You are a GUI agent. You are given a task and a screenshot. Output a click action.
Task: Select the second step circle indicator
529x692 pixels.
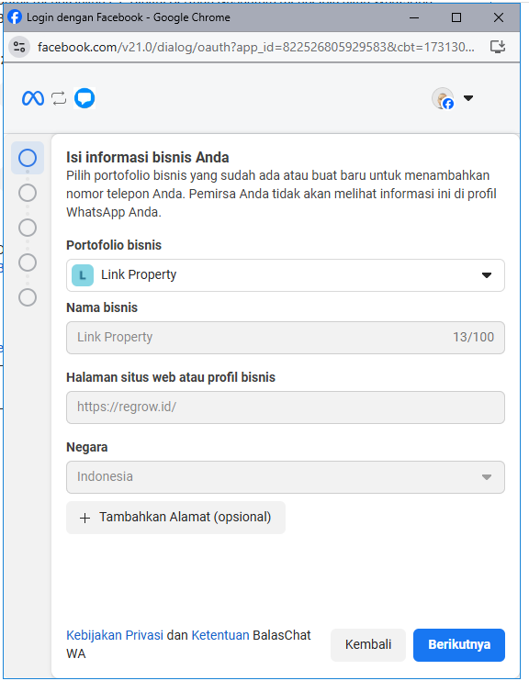(28, 193)
